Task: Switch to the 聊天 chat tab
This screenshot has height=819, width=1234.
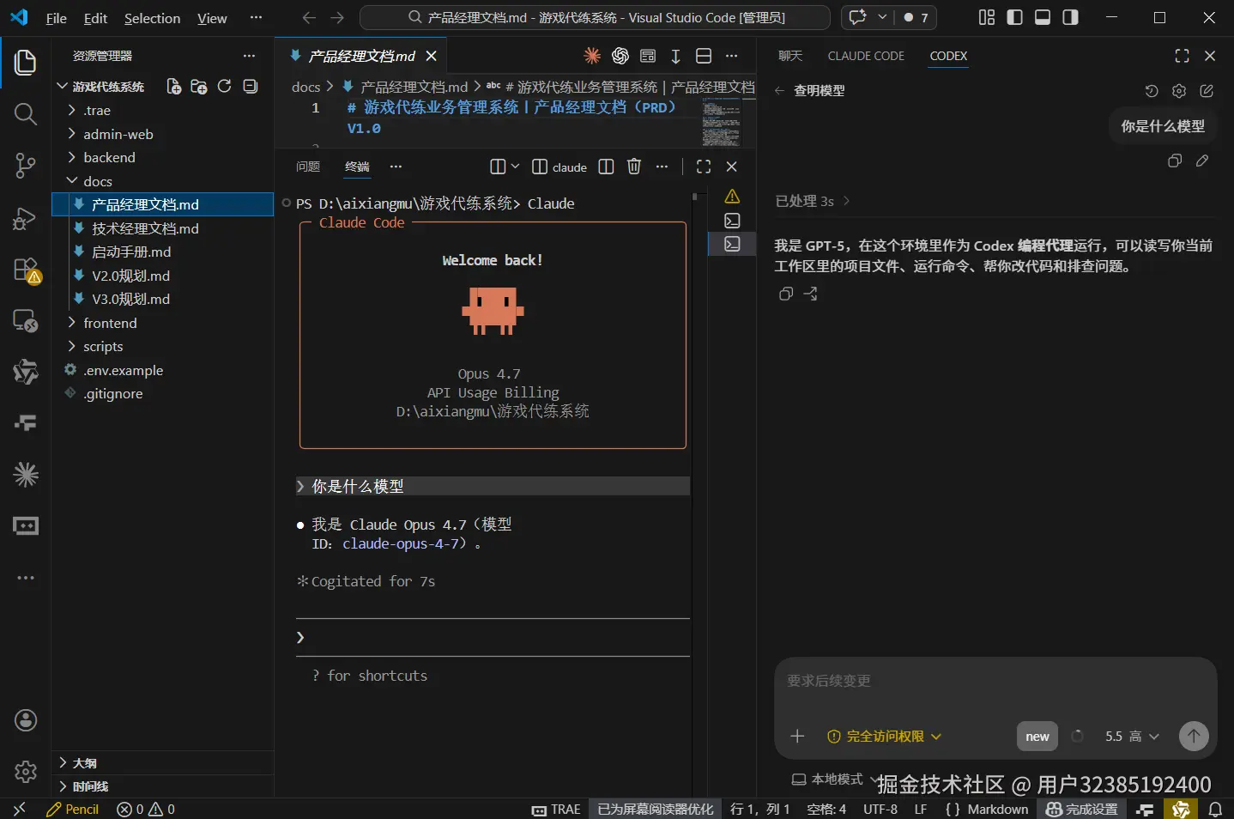Action: coord(790,56)
